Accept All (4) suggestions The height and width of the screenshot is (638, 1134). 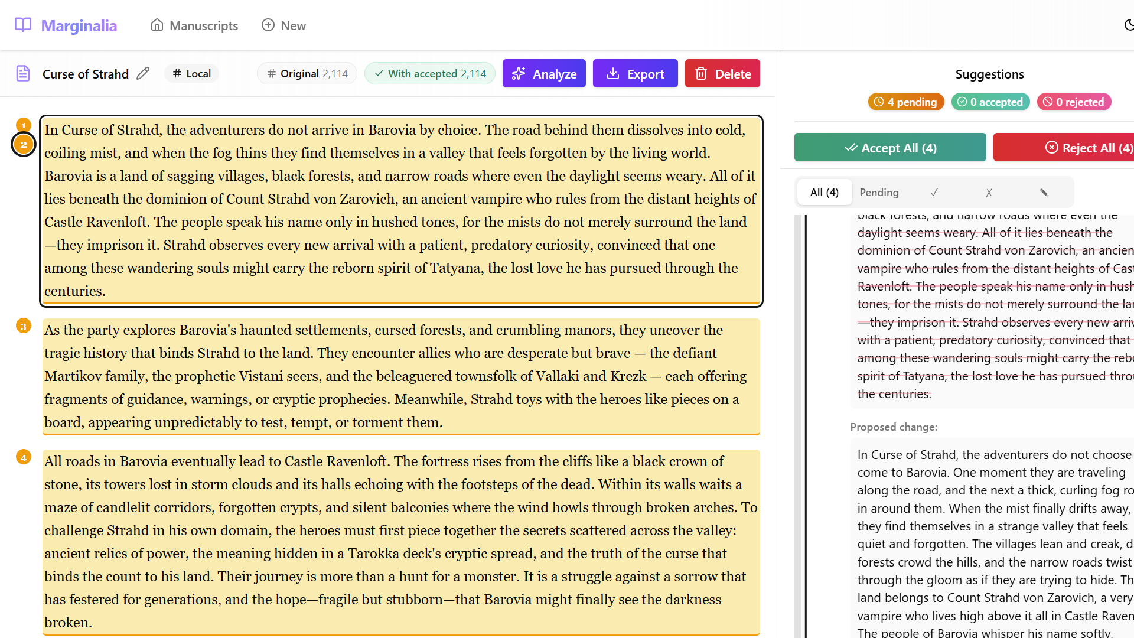[x=890, y=147]
